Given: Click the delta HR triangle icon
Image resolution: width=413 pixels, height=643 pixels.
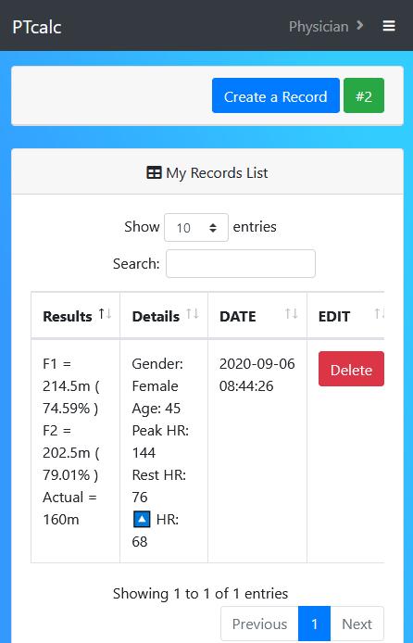Looking at the screenshot, I should [x=142, y=519].
